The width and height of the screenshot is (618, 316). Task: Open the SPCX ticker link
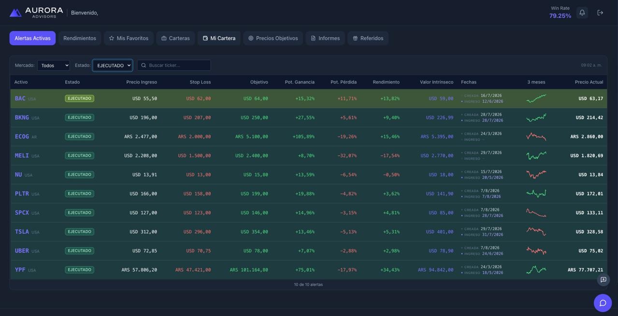point(22,213)
